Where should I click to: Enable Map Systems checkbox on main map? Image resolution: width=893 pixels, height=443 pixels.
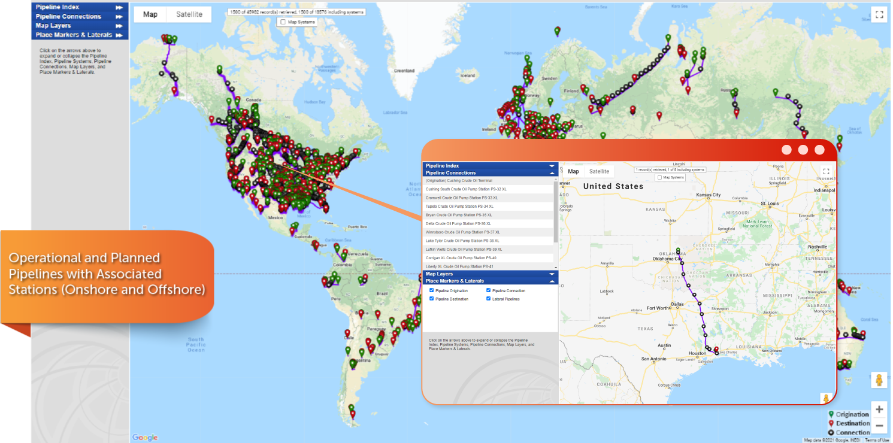tap(283, 22)
